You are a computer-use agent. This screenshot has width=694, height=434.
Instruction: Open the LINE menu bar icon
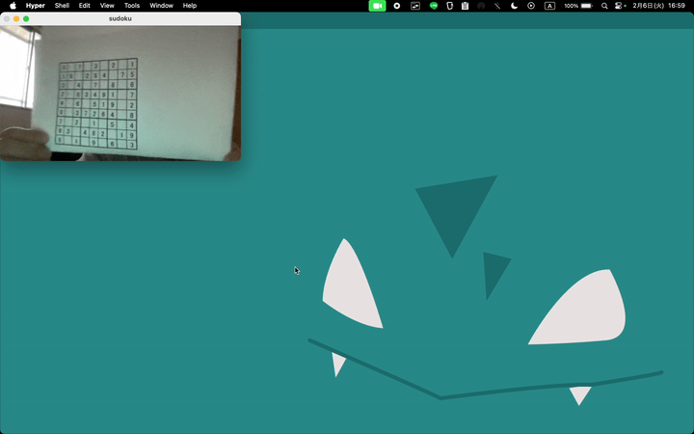pos(434,6)
